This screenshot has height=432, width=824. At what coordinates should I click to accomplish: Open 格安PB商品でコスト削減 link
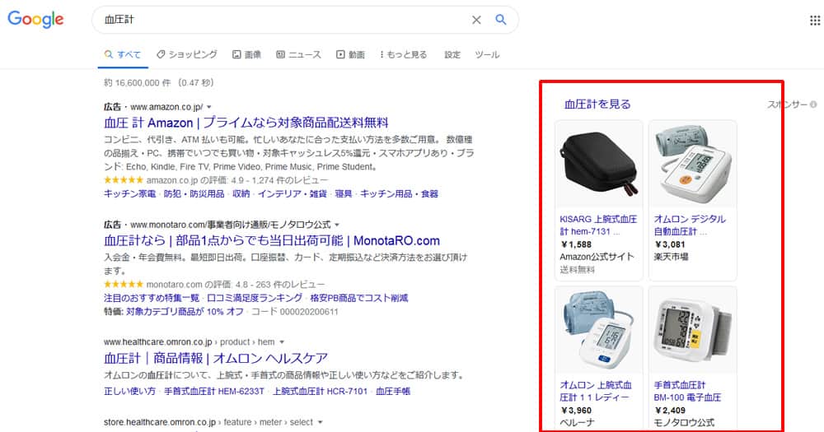pos(359,298)
